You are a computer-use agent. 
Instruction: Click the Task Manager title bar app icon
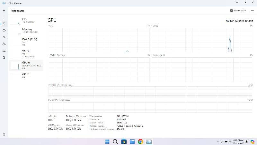pos(4,3)
